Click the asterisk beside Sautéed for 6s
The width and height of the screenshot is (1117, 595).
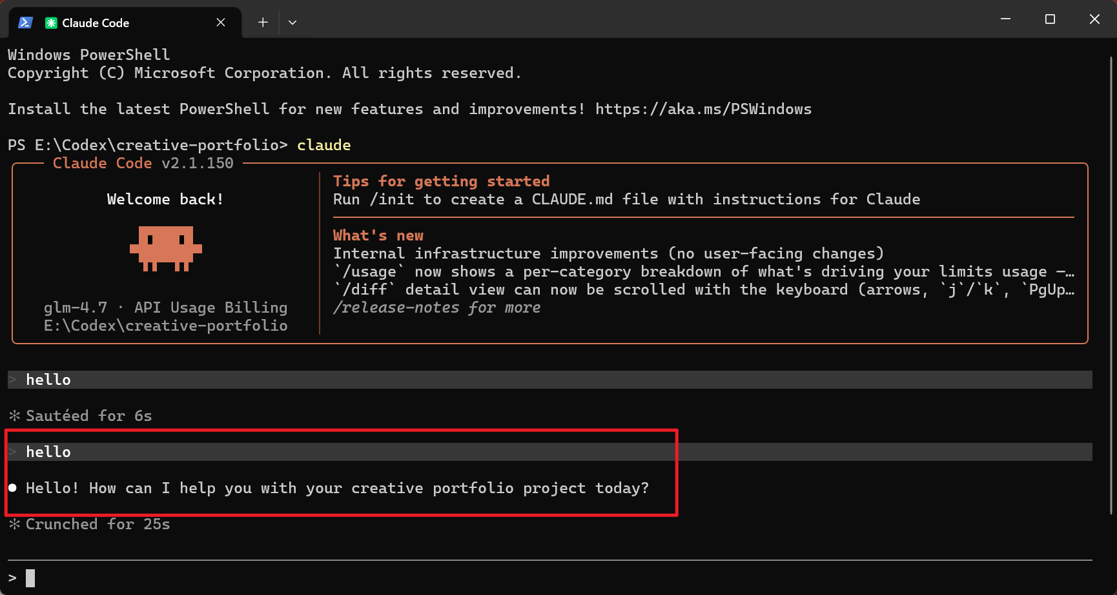(14, 416)
